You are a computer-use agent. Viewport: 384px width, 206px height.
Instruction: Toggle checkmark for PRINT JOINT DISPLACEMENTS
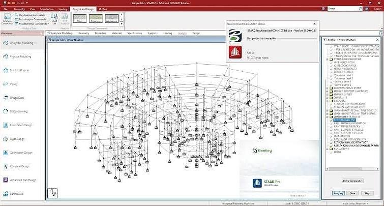[331, 139]
